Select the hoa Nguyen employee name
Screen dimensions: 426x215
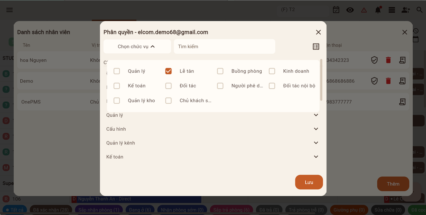click(33, 60)
